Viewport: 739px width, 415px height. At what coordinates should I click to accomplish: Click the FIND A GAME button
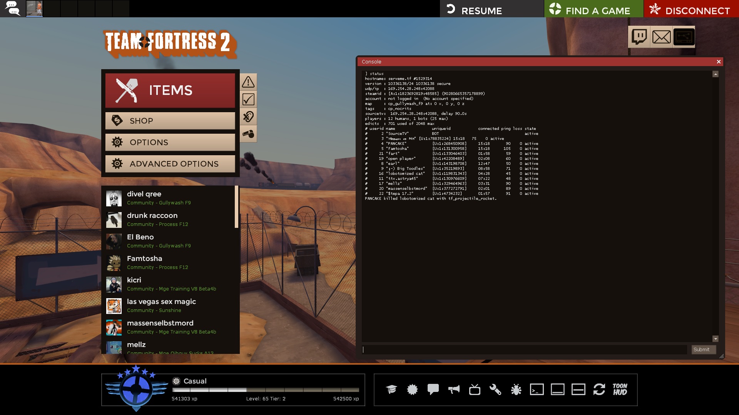click(x=593, y=9)
